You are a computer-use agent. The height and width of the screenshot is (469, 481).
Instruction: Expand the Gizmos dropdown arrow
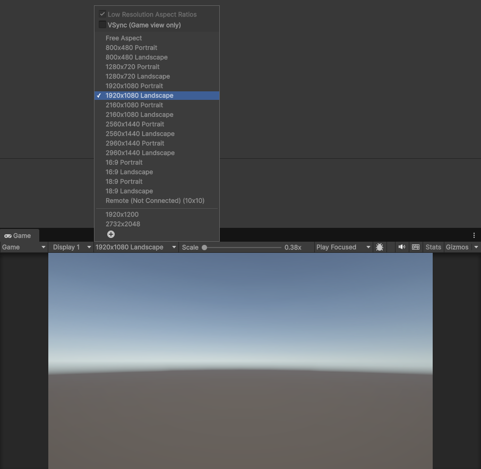pyautogui.click(x=476, y=247)
